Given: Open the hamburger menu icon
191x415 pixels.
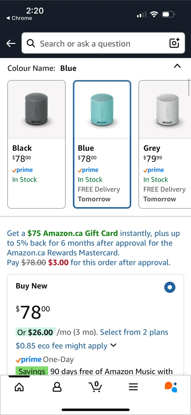Looking at the screenshot, I should (133, 387).
